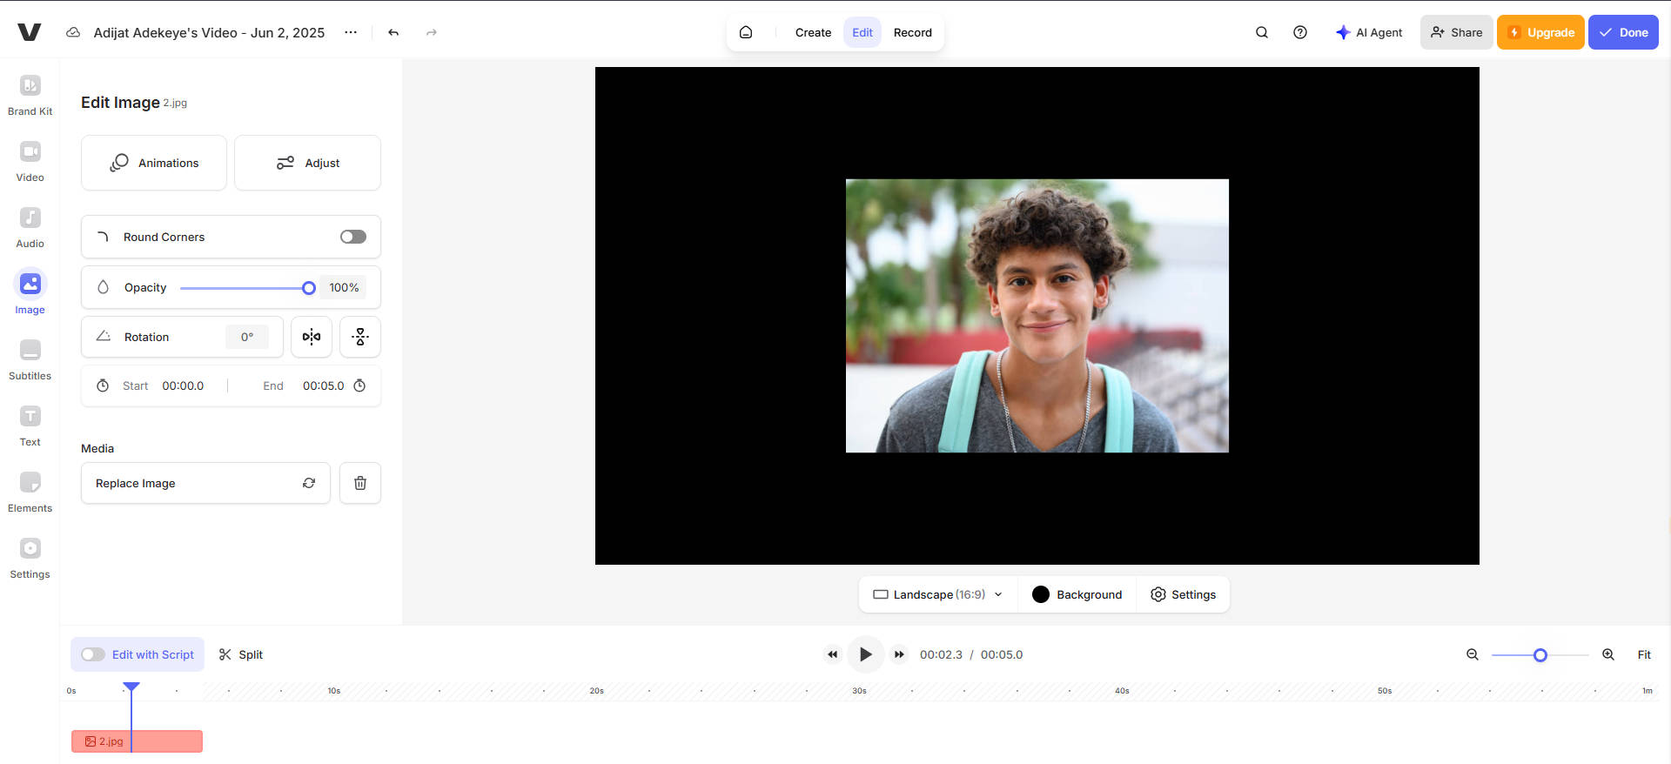Open the Image sidebar panel
This screenshot has width=1671, height=764.
point(30,293)
